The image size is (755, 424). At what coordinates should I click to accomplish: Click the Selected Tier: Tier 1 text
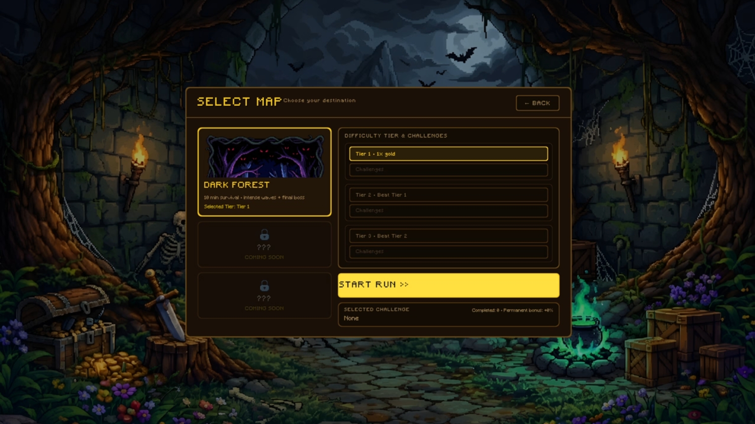tap(227, 207)
